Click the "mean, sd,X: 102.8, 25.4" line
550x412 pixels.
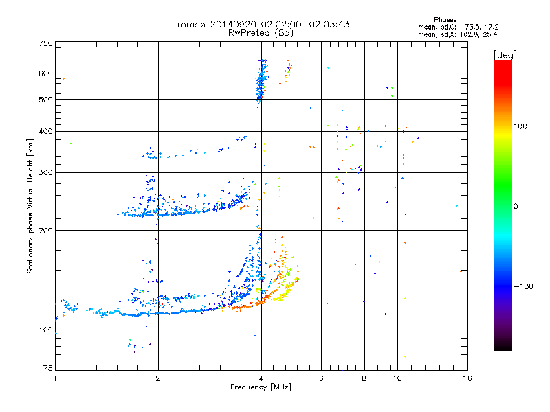pyautogui.click(x=457, y=34)
